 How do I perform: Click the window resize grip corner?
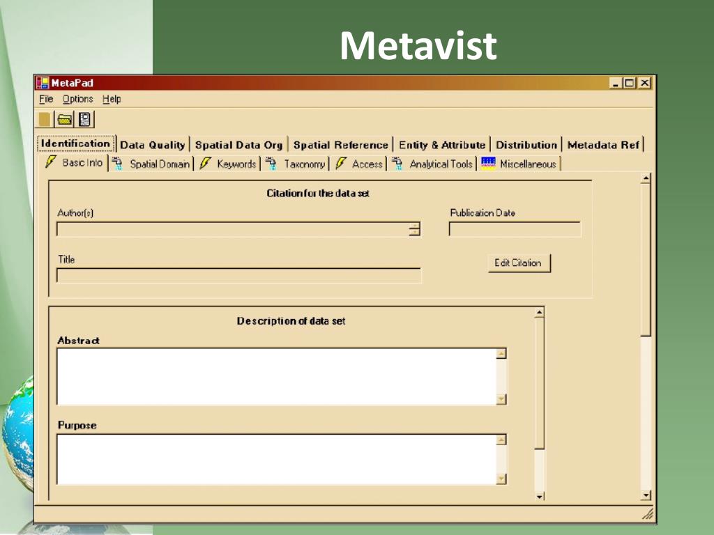point(648,515)
